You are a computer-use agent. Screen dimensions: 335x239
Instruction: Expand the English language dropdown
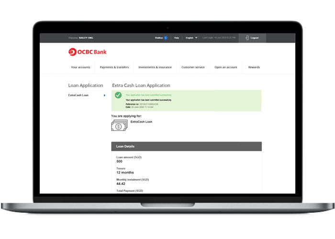(x=191, y=38)
